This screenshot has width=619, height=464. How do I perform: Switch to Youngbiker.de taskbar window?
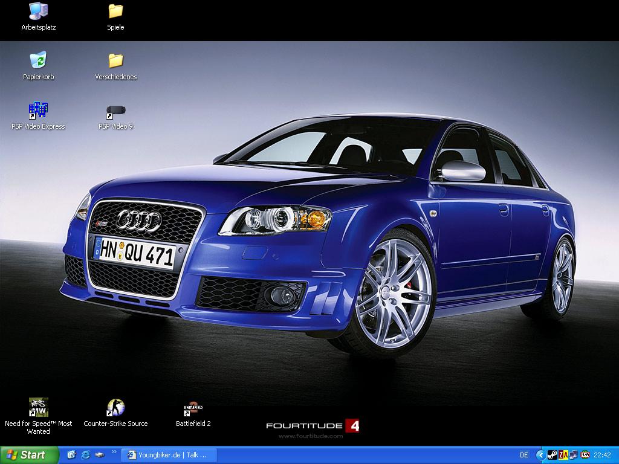[x=169, y=455]
